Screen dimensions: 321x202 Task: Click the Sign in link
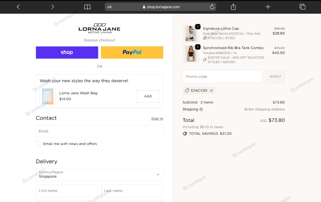157,119
